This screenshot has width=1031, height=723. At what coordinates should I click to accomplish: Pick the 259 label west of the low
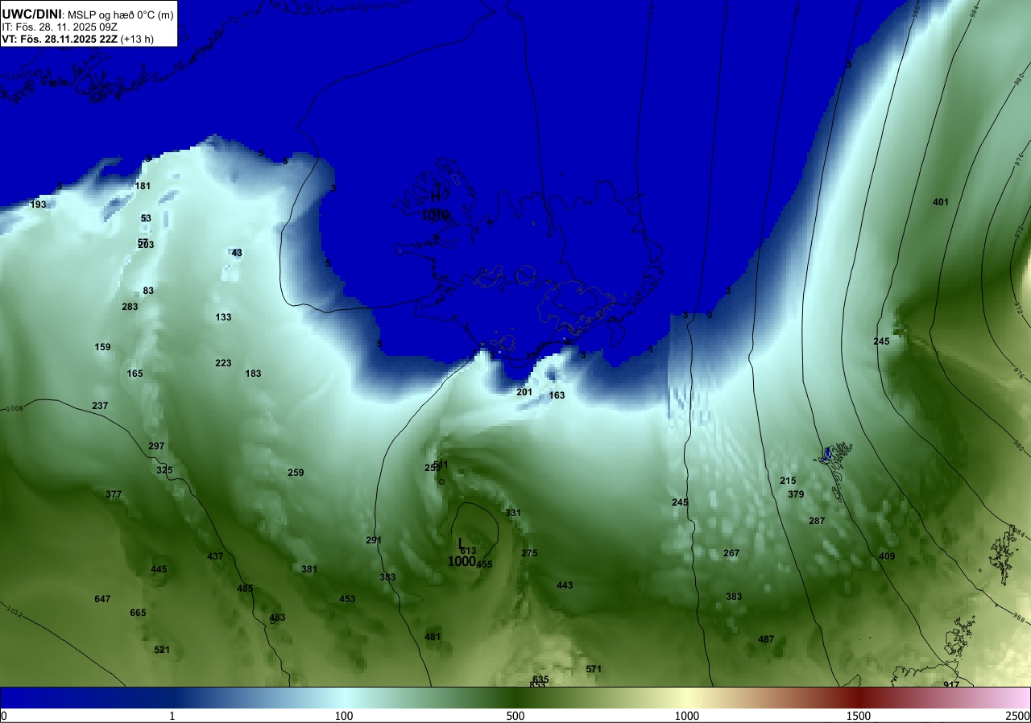(296, 473)
